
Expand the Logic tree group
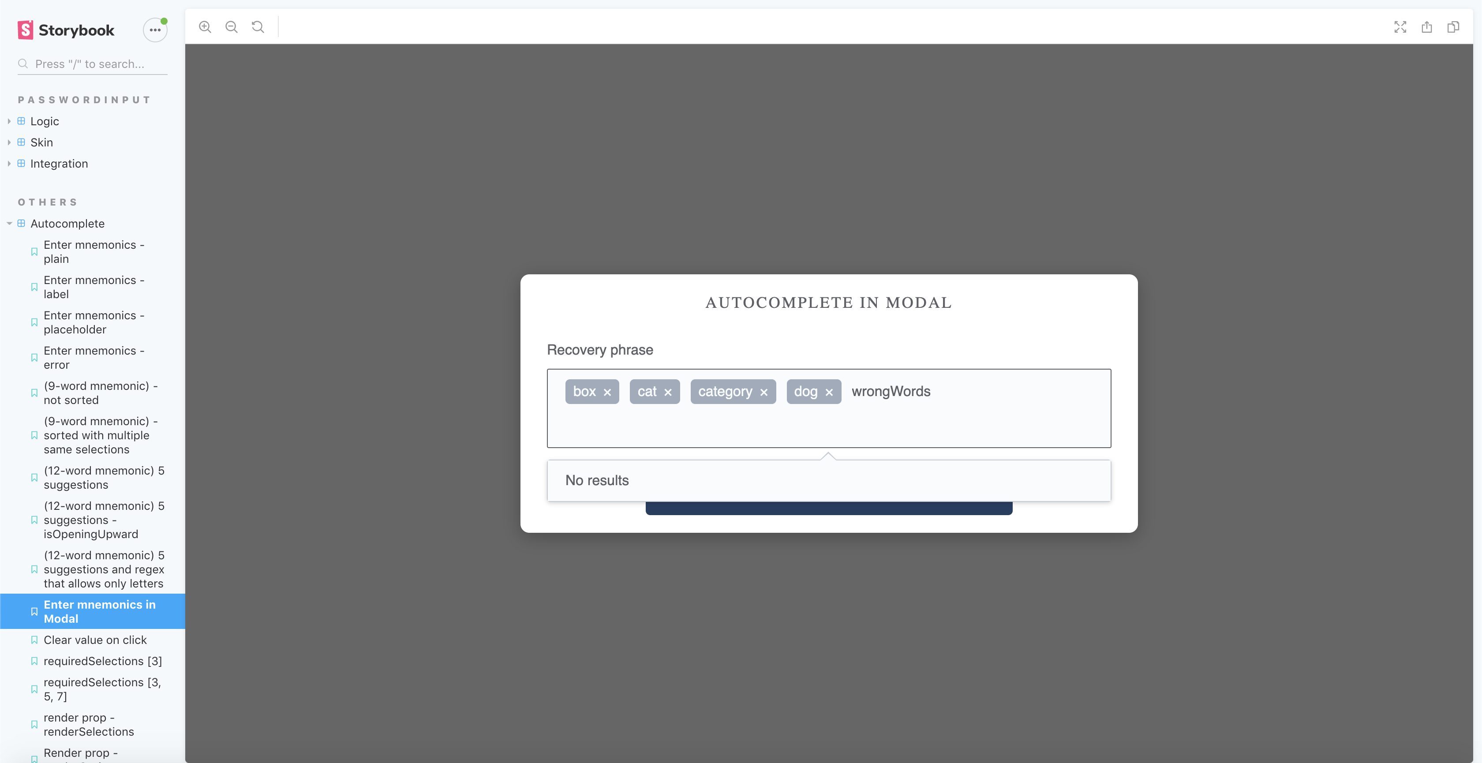click(x=44, y=121)
